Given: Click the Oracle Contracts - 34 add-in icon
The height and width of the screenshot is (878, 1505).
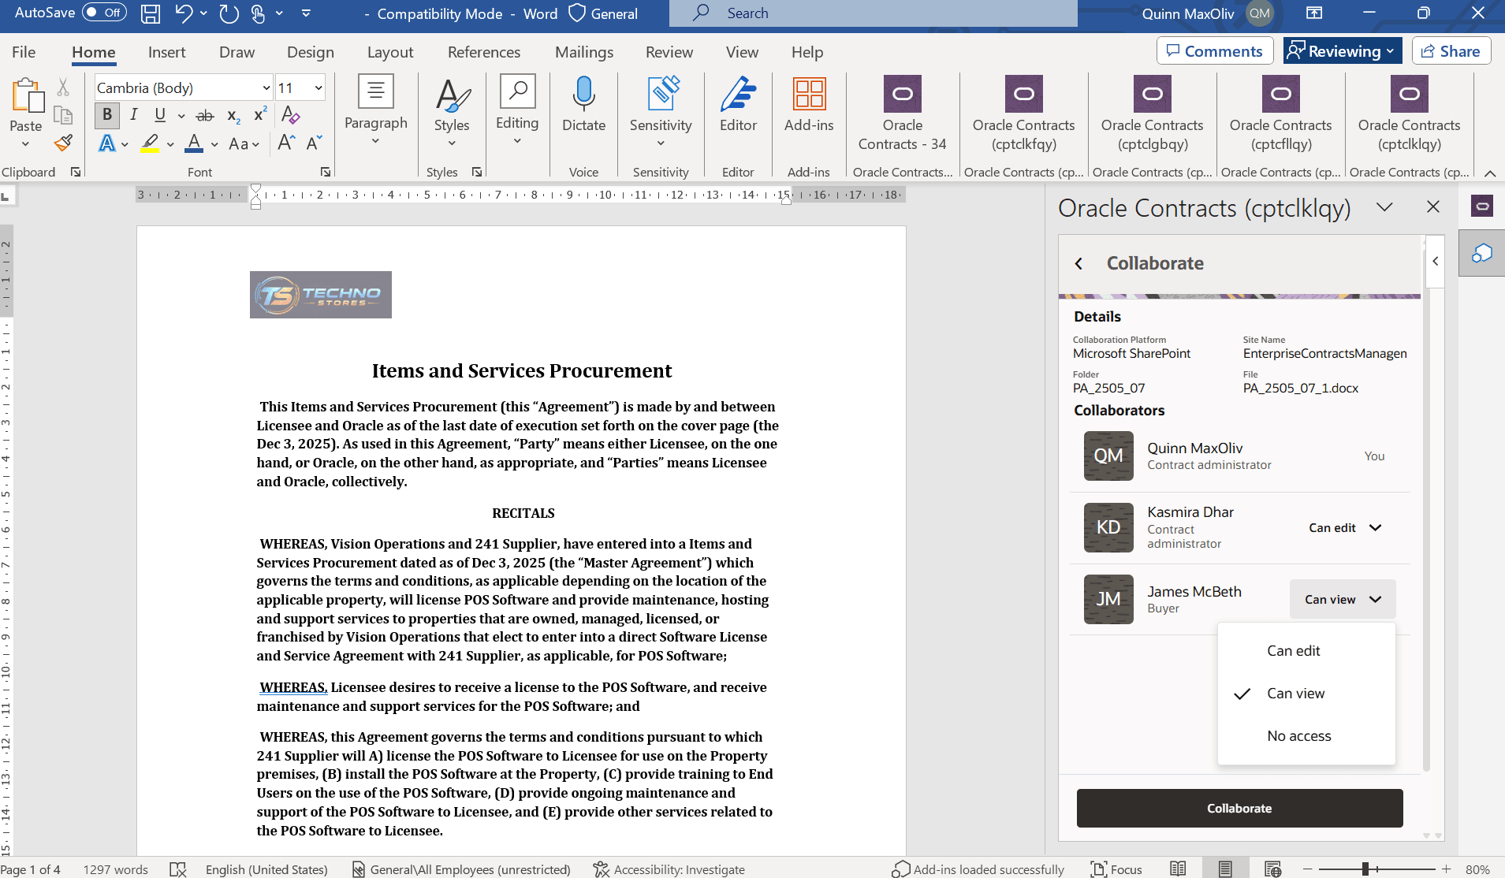Looking at the screenshot, I should pyautogui.click(x=902, y=95).
